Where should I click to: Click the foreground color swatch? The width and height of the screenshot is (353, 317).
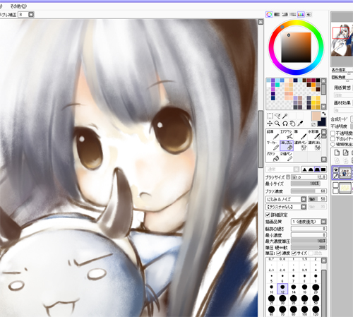pyautogui.click(x=316, y=116)
